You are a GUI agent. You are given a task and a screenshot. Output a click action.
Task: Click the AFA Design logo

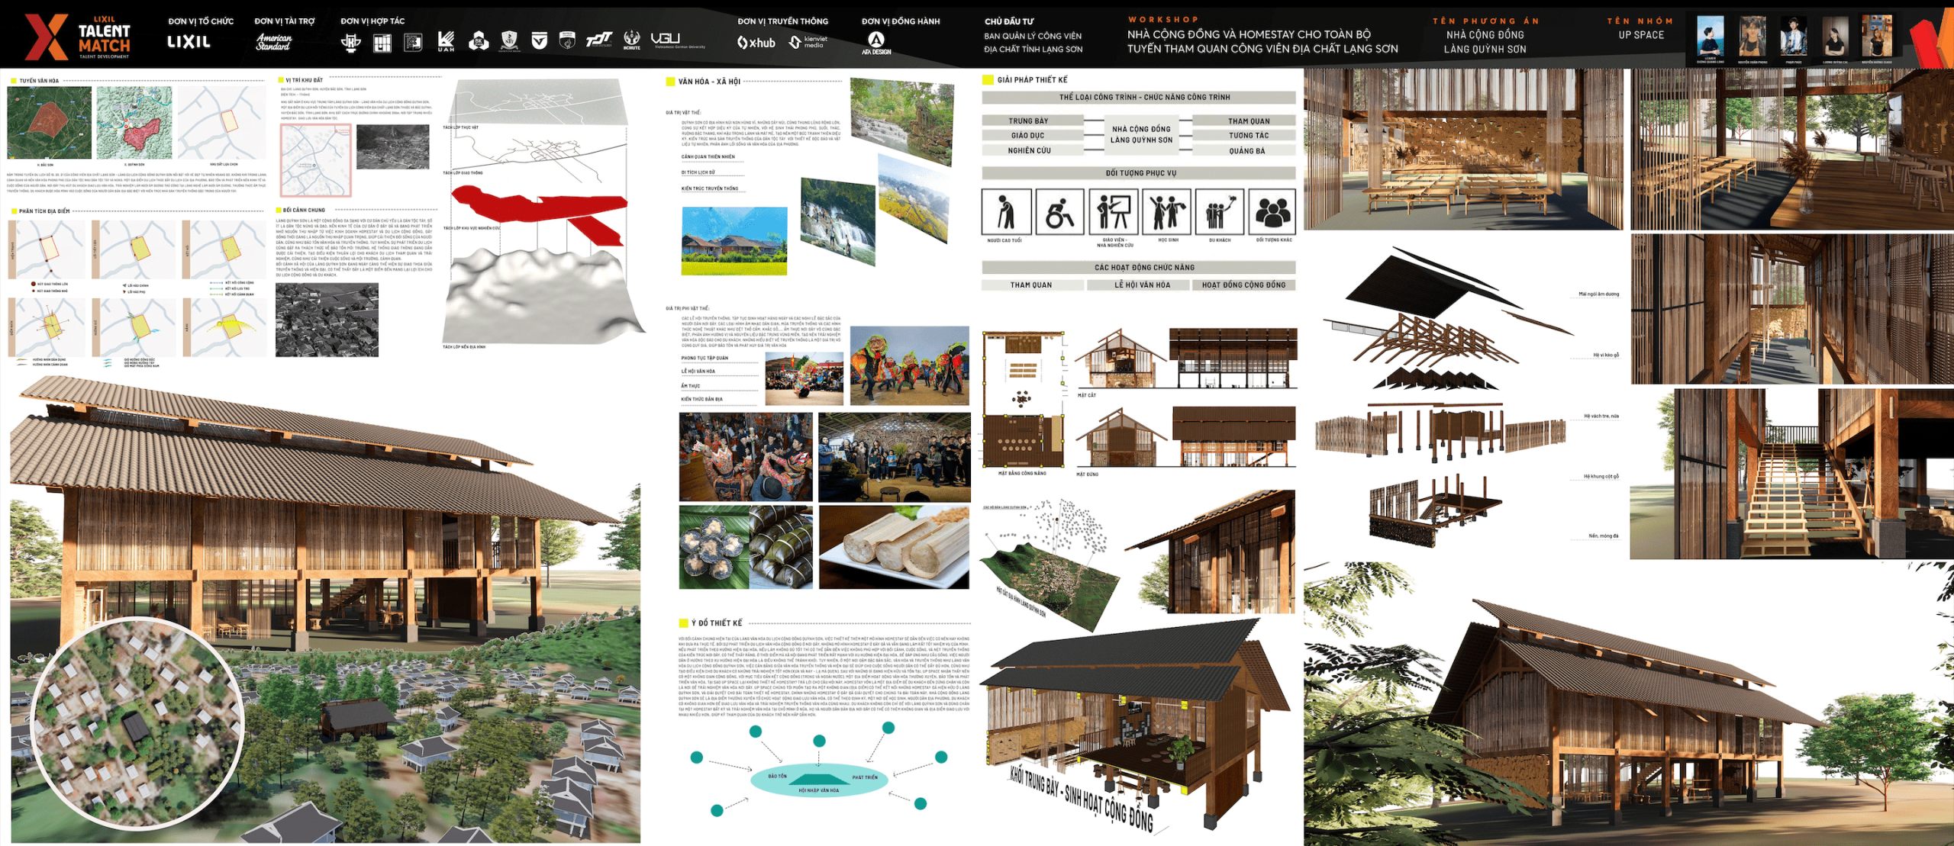click(x=876, y=43)
